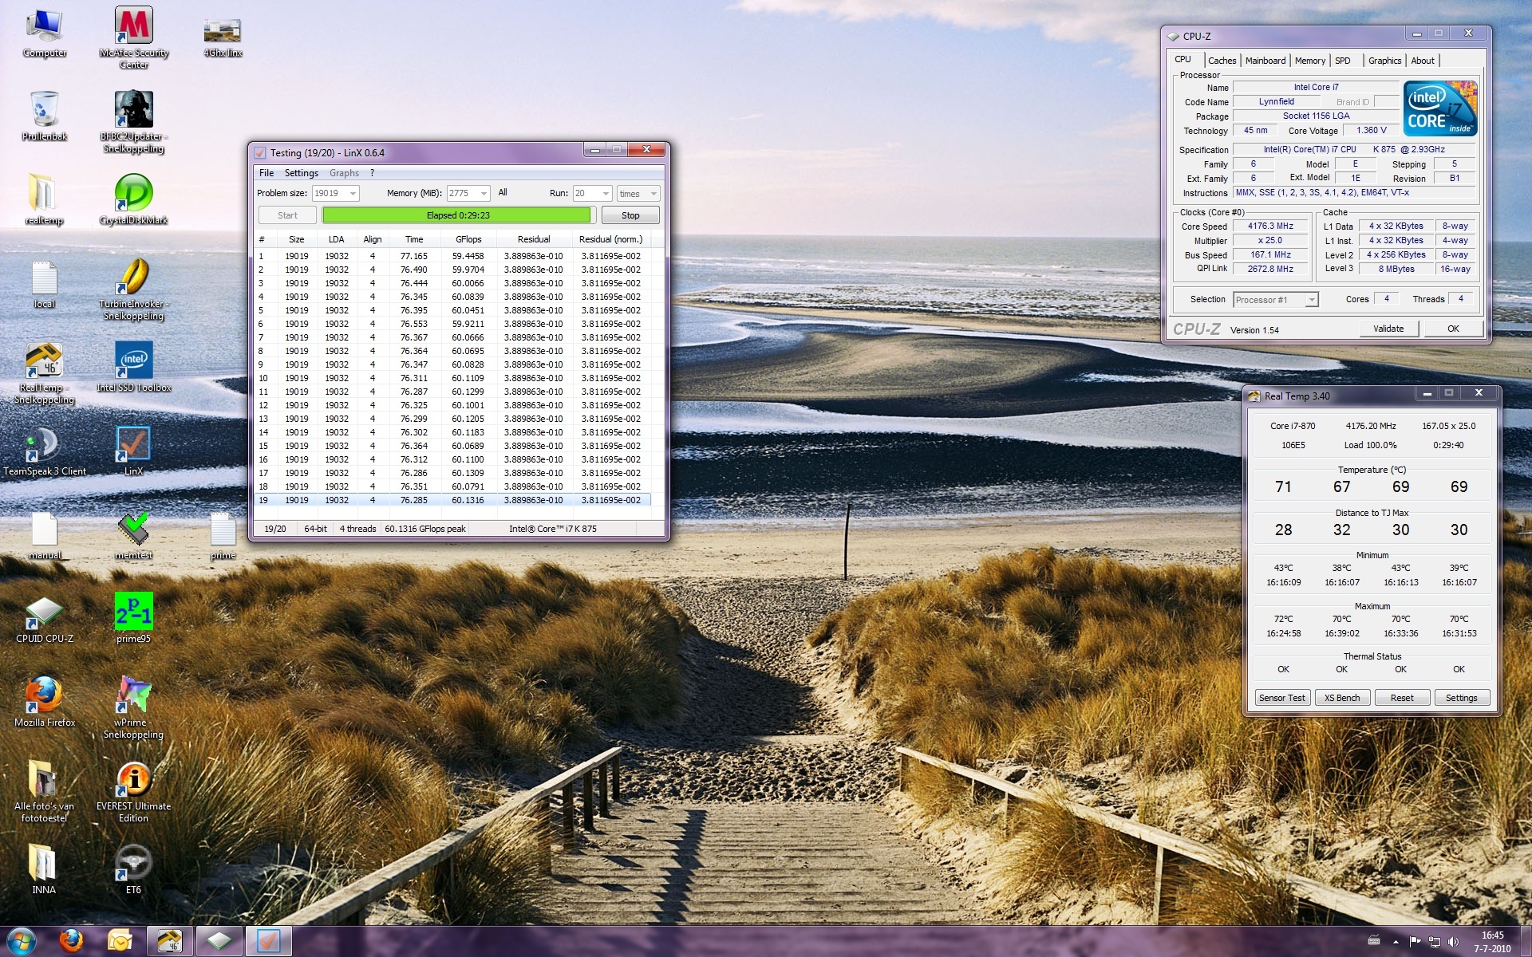Click the XS Bench button in Real Temp

point(1342,698)
